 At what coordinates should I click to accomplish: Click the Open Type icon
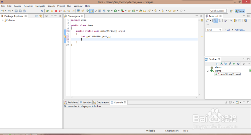140,11
